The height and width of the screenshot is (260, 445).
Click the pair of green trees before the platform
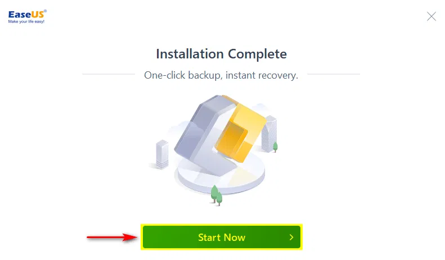tap(217, 195)
